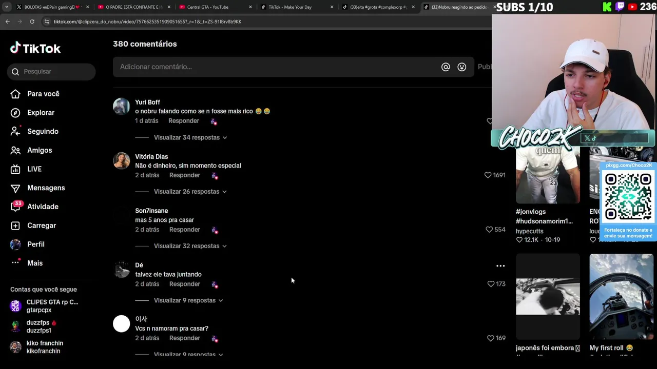Image resolution: width=657 pixels, height=369 pixels.
Task: Open three-dots options on Dé comment
Action: pos(500,266)
